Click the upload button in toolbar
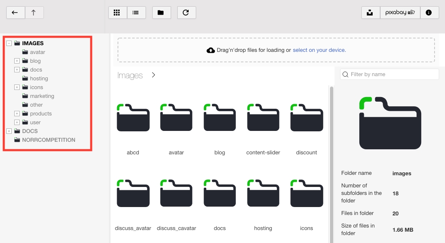The width and height of the screenshot is (445, 243). coord(370,13)
